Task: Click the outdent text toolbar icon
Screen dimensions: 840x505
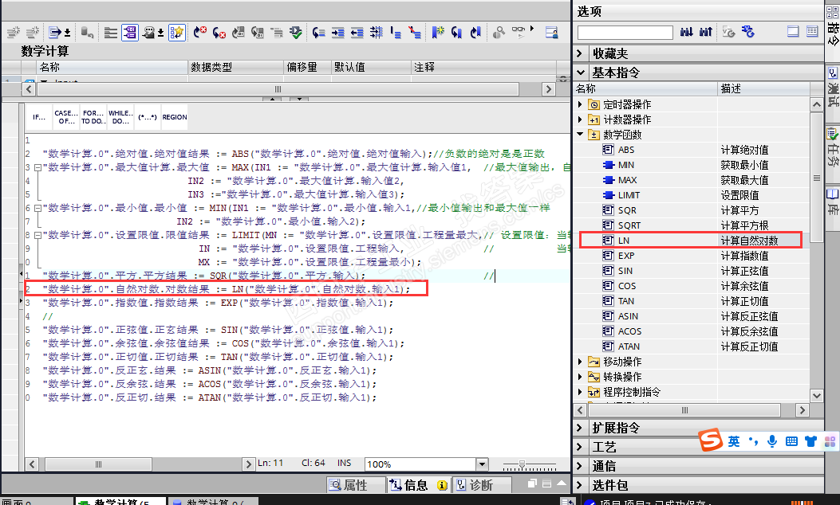Action: tap(357, 33)
